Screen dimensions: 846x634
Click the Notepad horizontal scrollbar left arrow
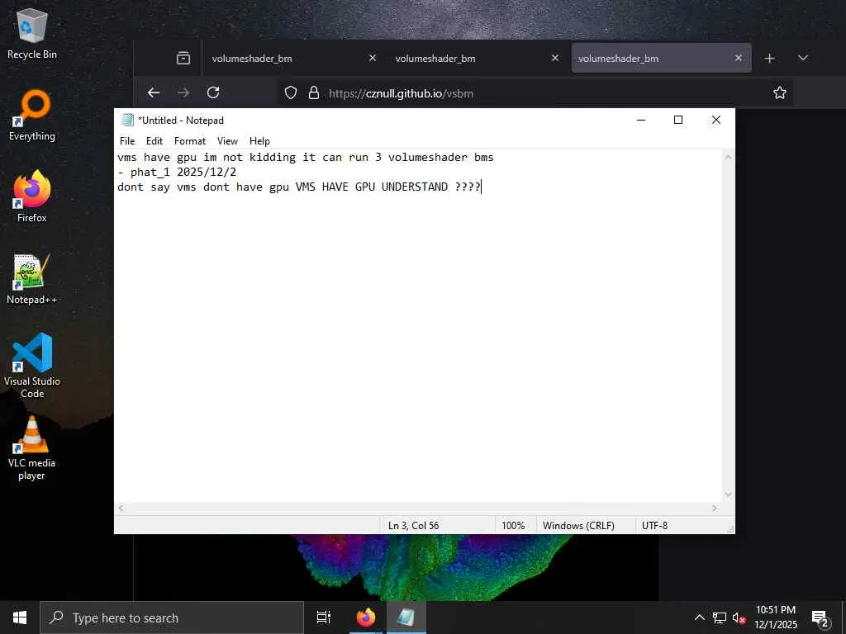121,508
